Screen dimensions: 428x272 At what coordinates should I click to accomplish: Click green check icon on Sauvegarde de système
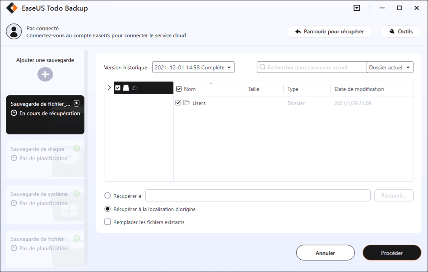(77, 193)
